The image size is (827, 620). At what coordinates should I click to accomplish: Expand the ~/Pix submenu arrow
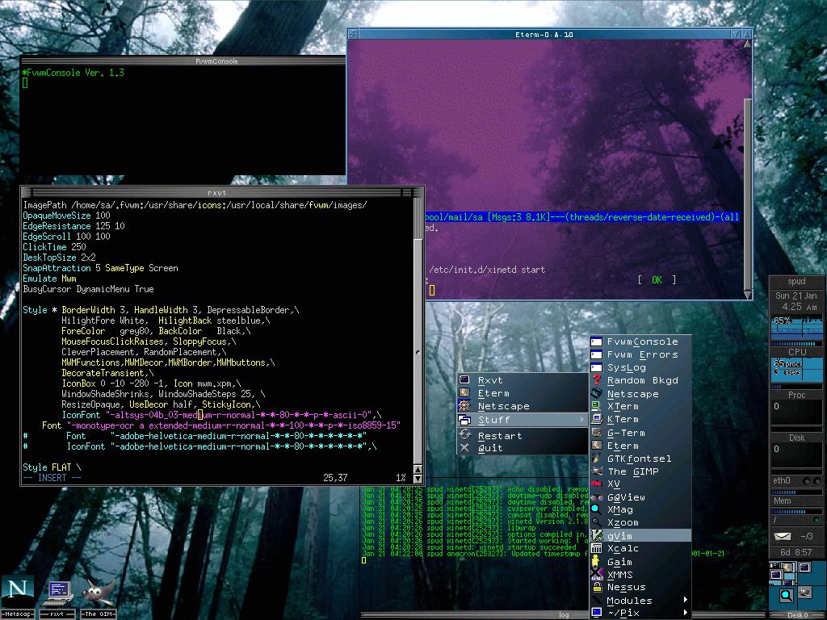[x=685, y=612]
